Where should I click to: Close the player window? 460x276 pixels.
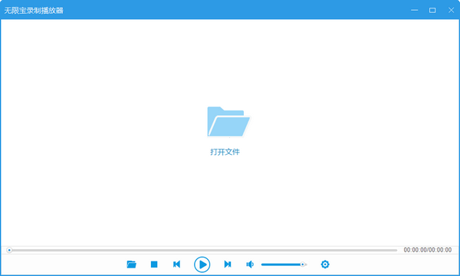[x=452, y=10]
